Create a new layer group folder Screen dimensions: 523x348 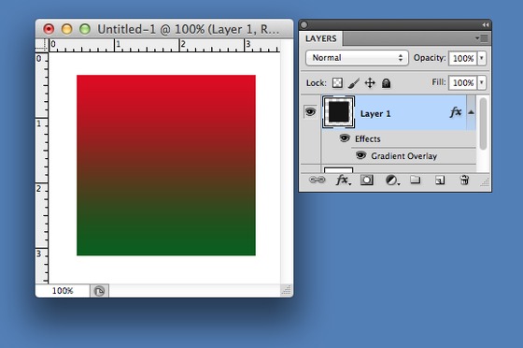click(x=416, y=180)
